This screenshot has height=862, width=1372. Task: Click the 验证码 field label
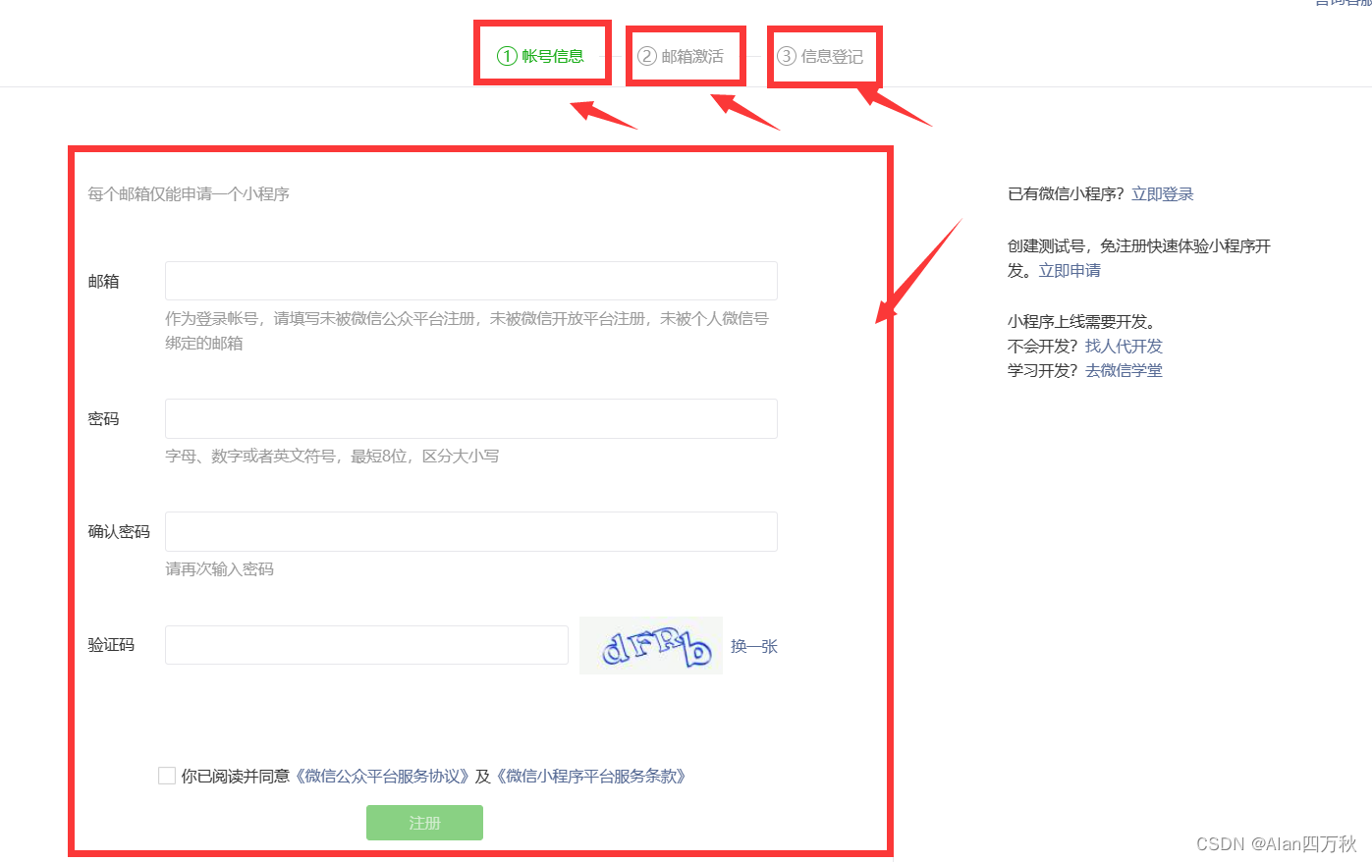coord(111,645)
